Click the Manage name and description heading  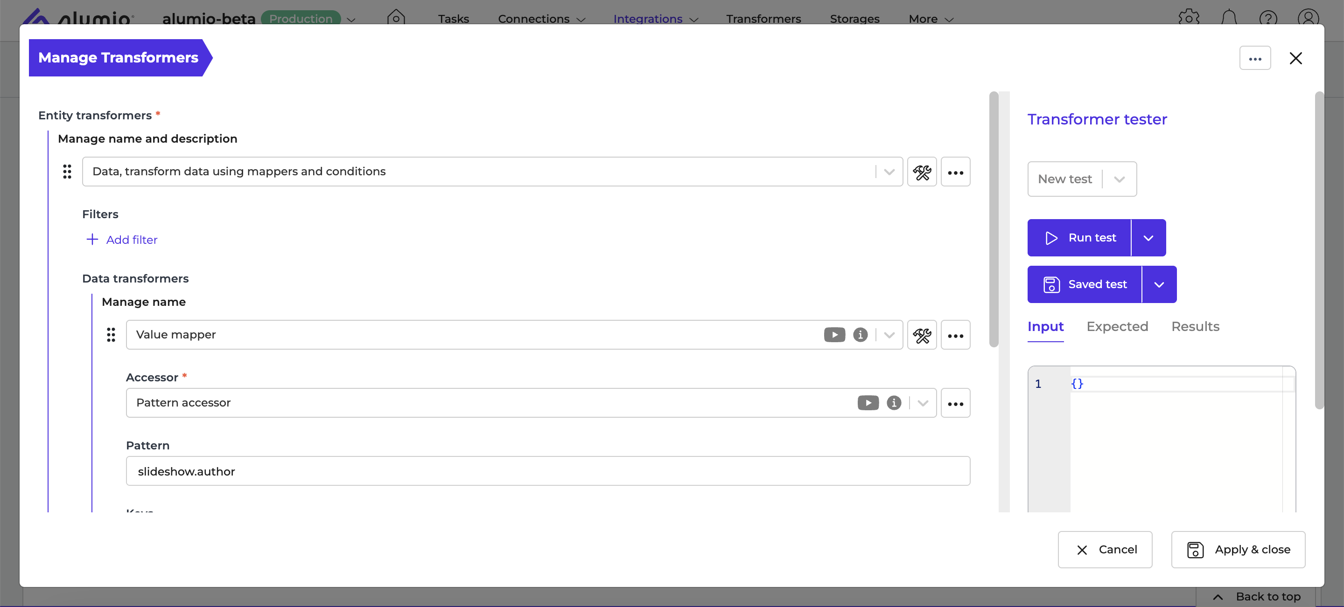[147, 138]
